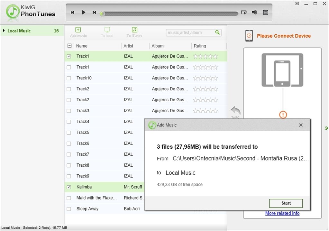The height and width of the screenshot is (231, 329).
Task: Click the source path C:\Users\Ontecnia\Music
Action: (241, 158)
